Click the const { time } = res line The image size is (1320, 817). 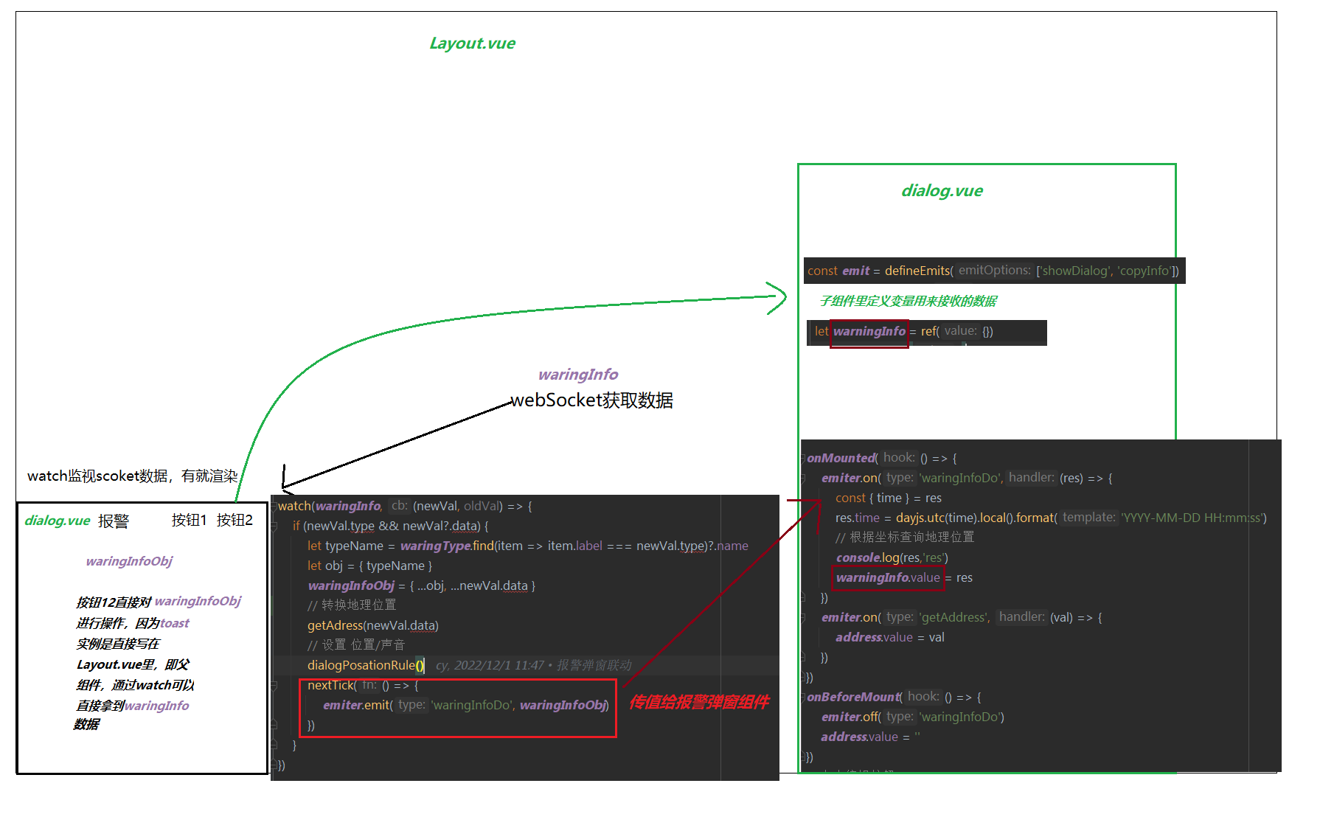[889, 498]
